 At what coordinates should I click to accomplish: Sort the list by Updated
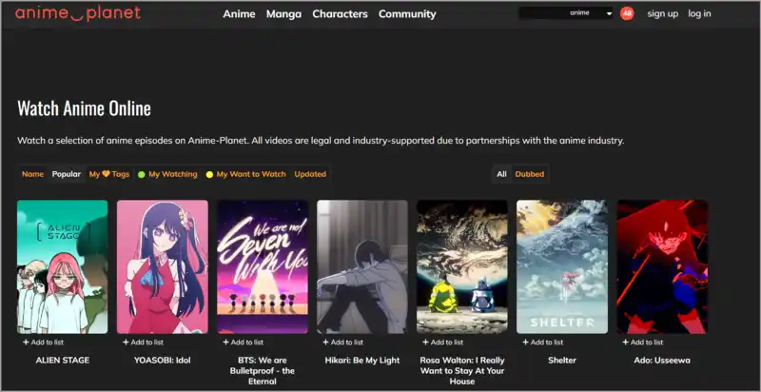point(310,174)
